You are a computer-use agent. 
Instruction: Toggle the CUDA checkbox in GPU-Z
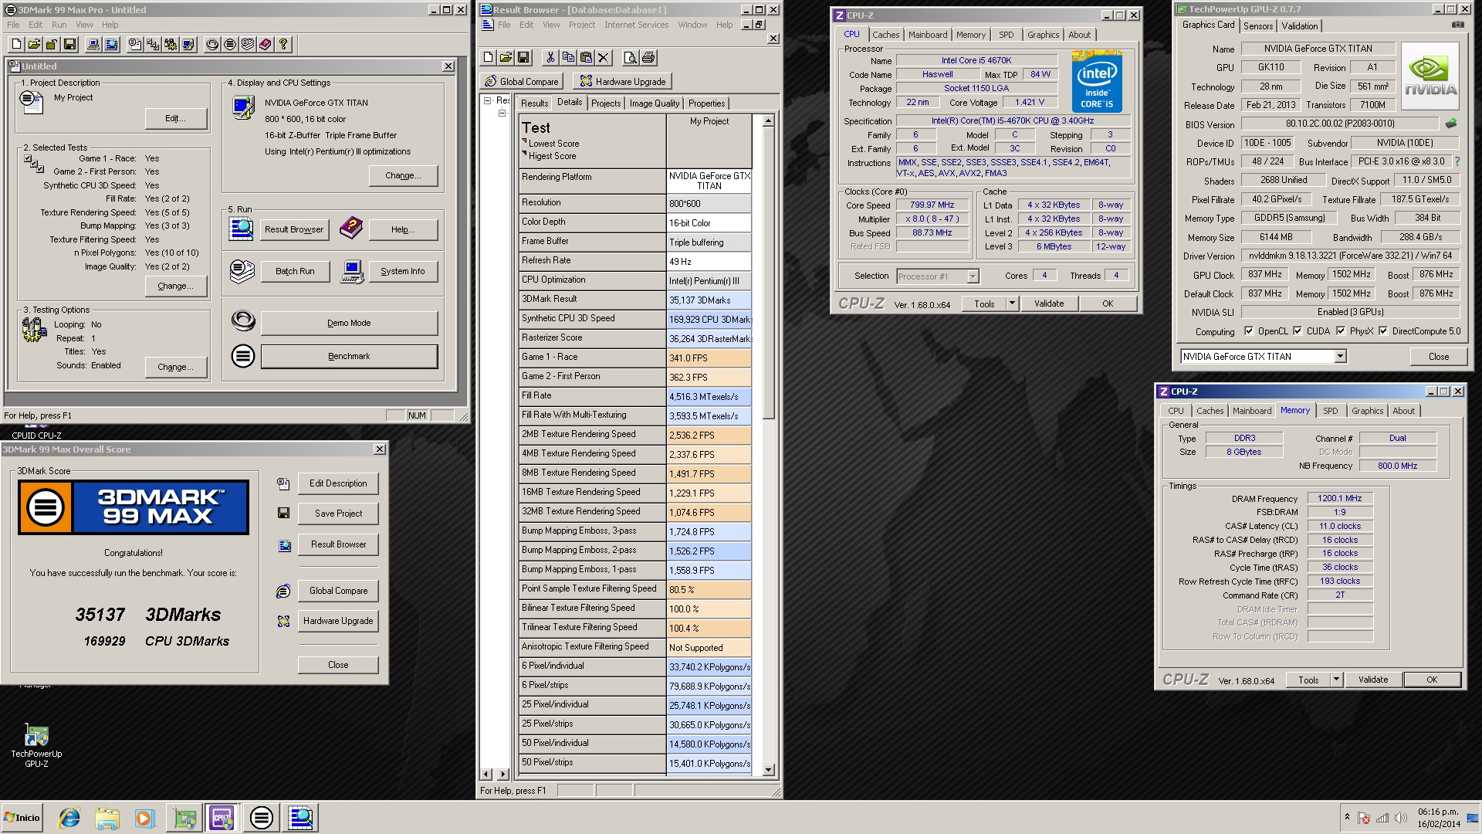(1298, 331)
